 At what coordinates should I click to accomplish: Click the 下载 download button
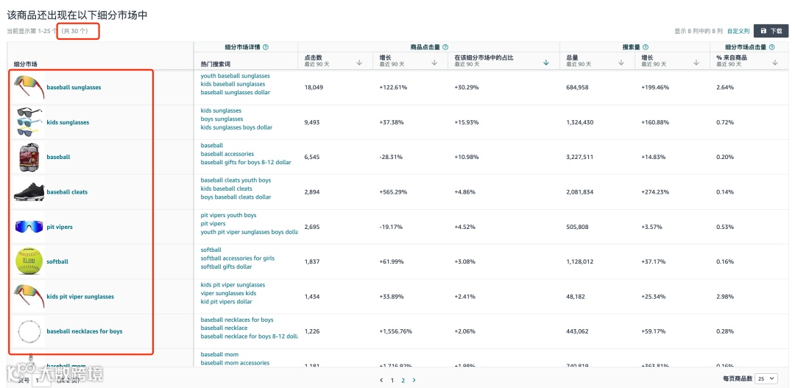pyautogui.click(x=771, y=31)
